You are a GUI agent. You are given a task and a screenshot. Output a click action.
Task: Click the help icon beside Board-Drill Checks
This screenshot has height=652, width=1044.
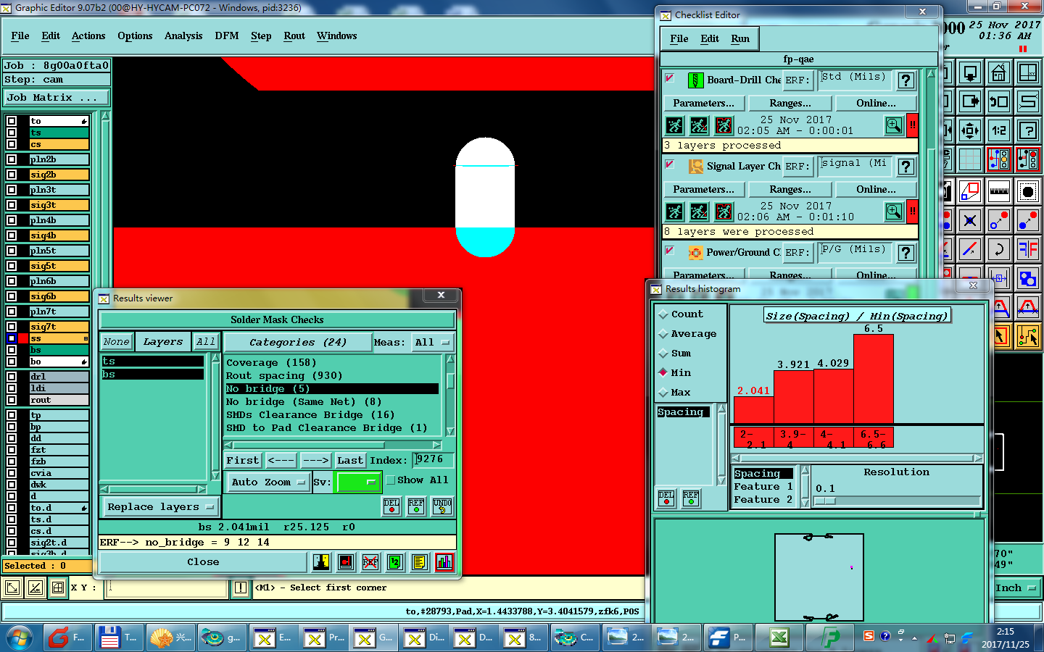[906, 80]
